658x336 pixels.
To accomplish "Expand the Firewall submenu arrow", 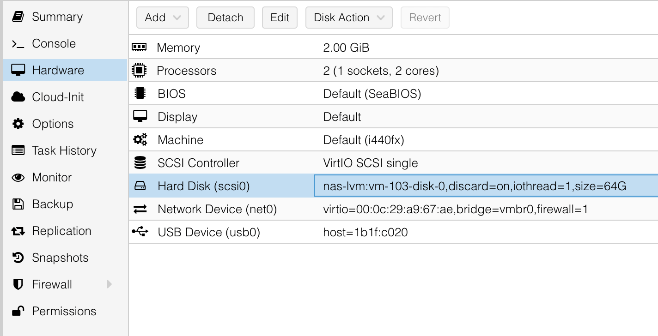I will [110, 284].
